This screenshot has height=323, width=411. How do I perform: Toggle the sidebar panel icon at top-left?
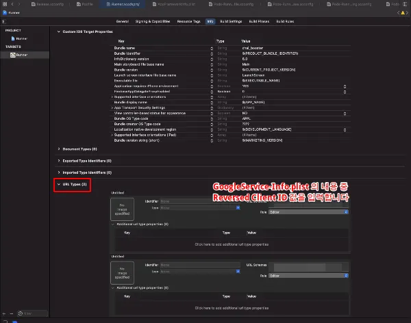point(4,21)
